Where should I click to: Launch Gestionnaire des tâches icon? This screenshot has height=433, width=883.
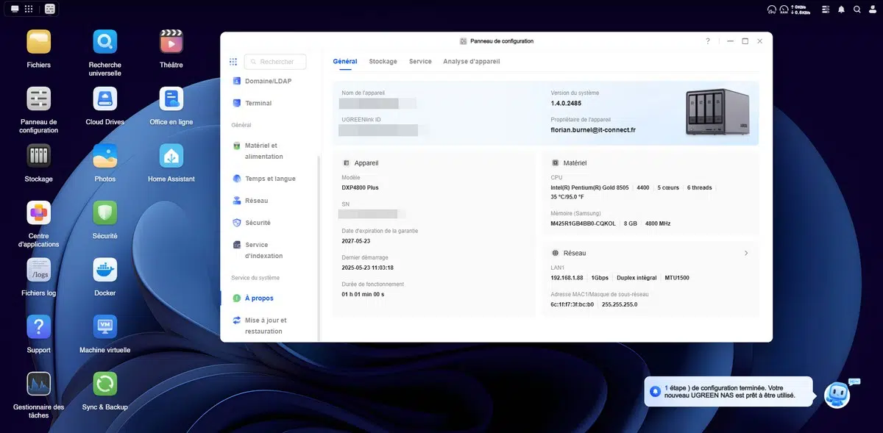[38, 384]
